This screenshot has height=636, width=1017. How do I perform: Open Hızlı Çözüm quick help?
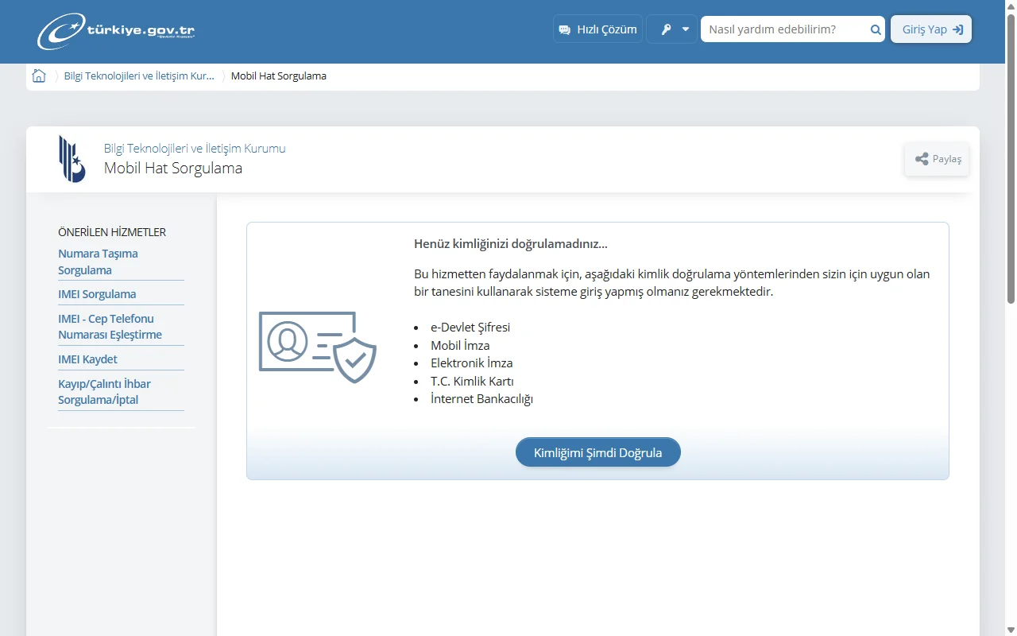click(597, 29)
